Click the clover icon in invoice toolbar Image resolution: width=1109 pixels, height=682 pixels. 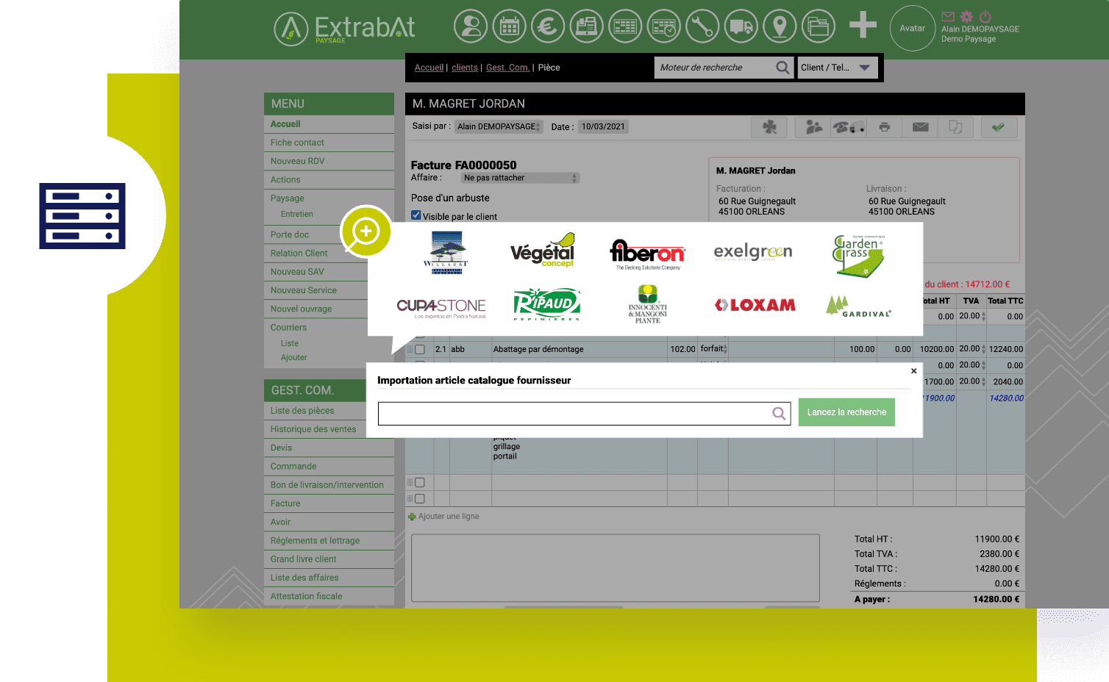pyautogui.click(x=769, y=127)
